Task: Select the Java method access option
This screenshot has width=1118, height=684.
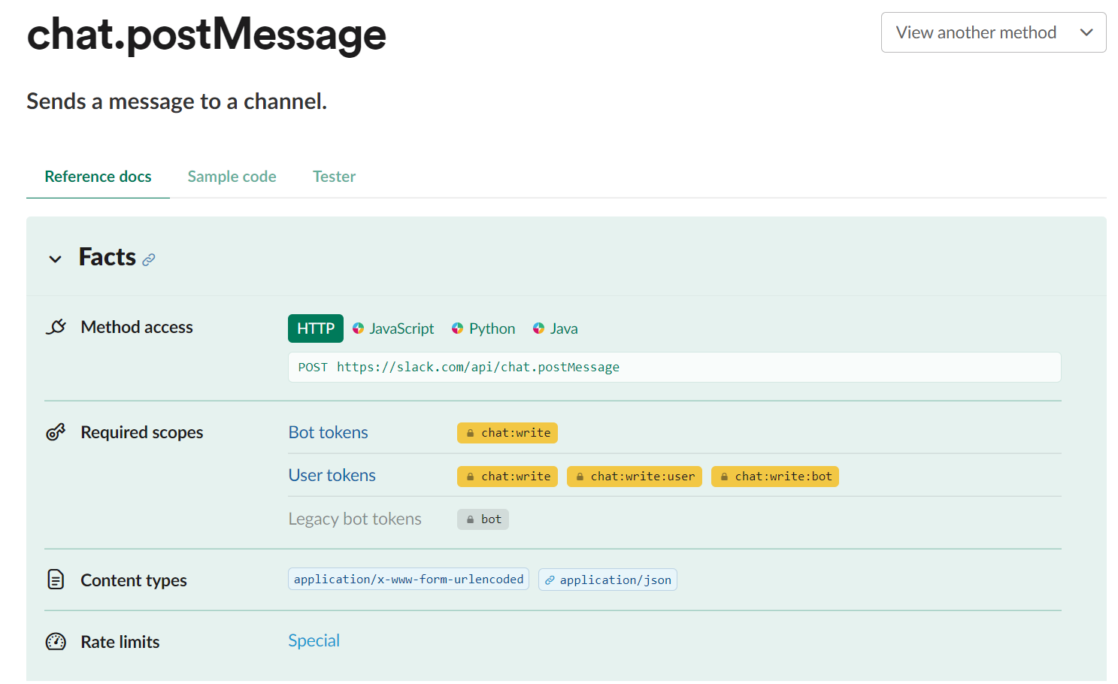Action: pyautogui.click(x=555, y=328)
